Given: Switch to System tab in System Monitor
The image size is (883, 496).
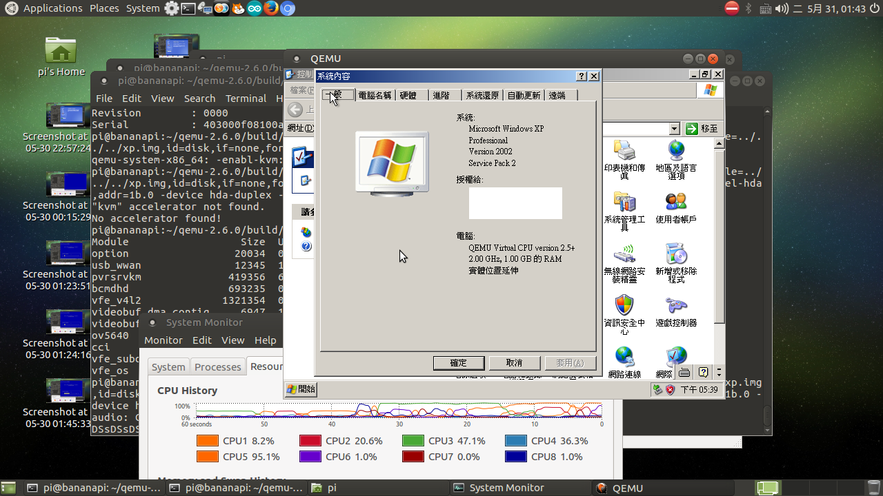Looking at the screenshot, I should tap(168, 367).
